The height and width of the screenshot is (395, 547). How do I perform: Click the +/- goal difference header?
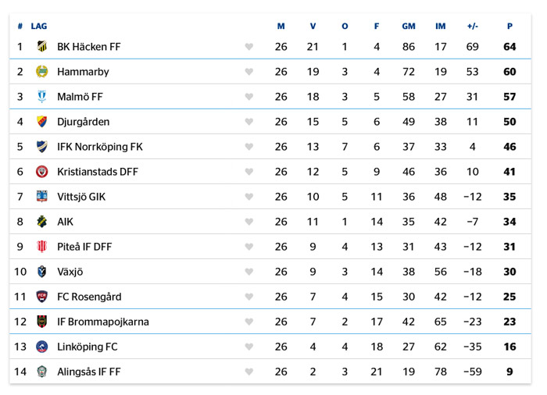click(x=472, y=27)
